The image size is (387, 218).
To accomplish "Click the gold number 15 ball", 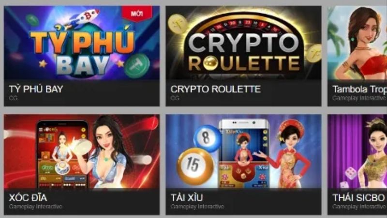I will 195,166.
